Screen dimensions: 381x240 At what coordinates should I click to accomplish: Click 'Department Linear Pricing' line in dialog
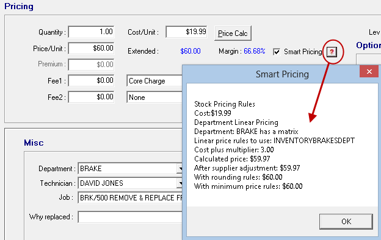[236, 122]
